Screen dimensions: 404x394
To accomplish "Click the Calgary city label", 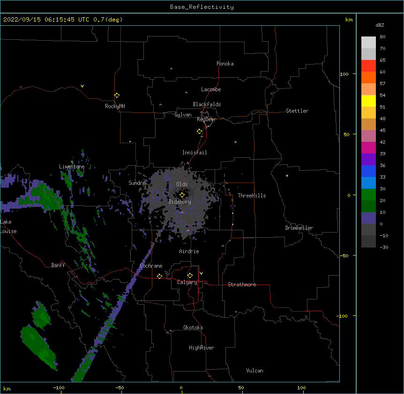I will pos(187,282).
